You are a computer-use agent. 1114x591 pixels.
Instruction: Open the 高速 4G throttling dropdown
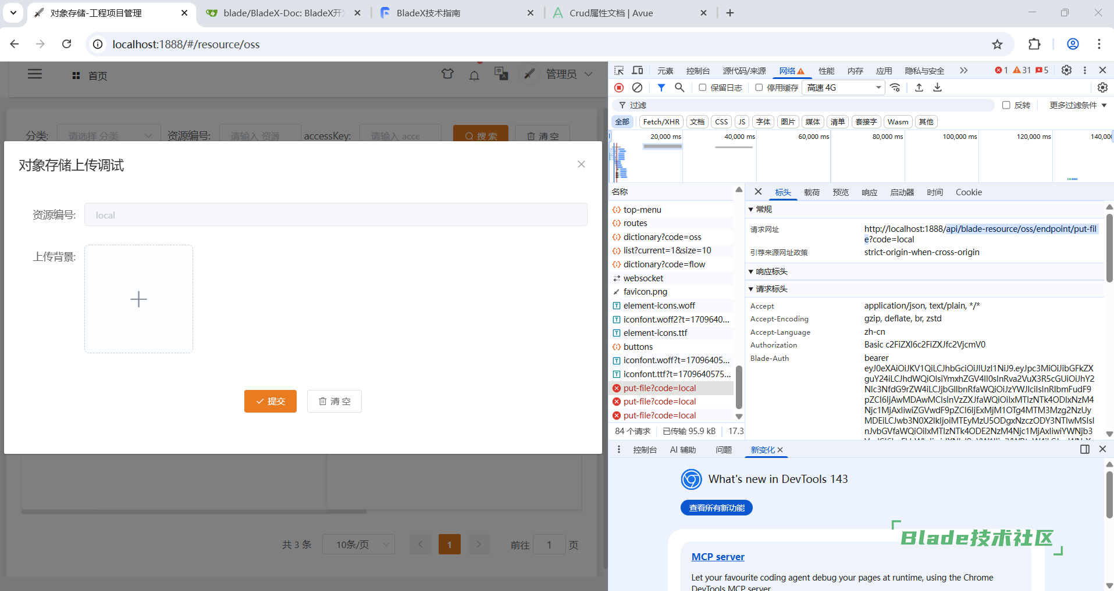point(843,88)
